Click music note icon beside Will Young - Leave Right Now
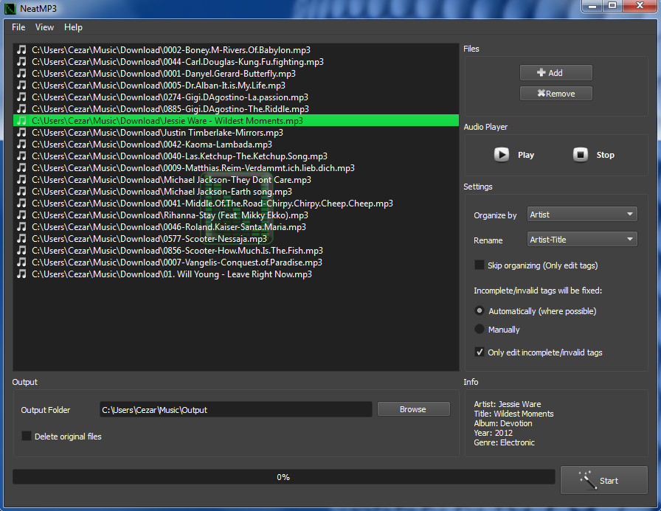Viewport: 661px width, 511px height. pyautogui.click(x=21, y=274)
